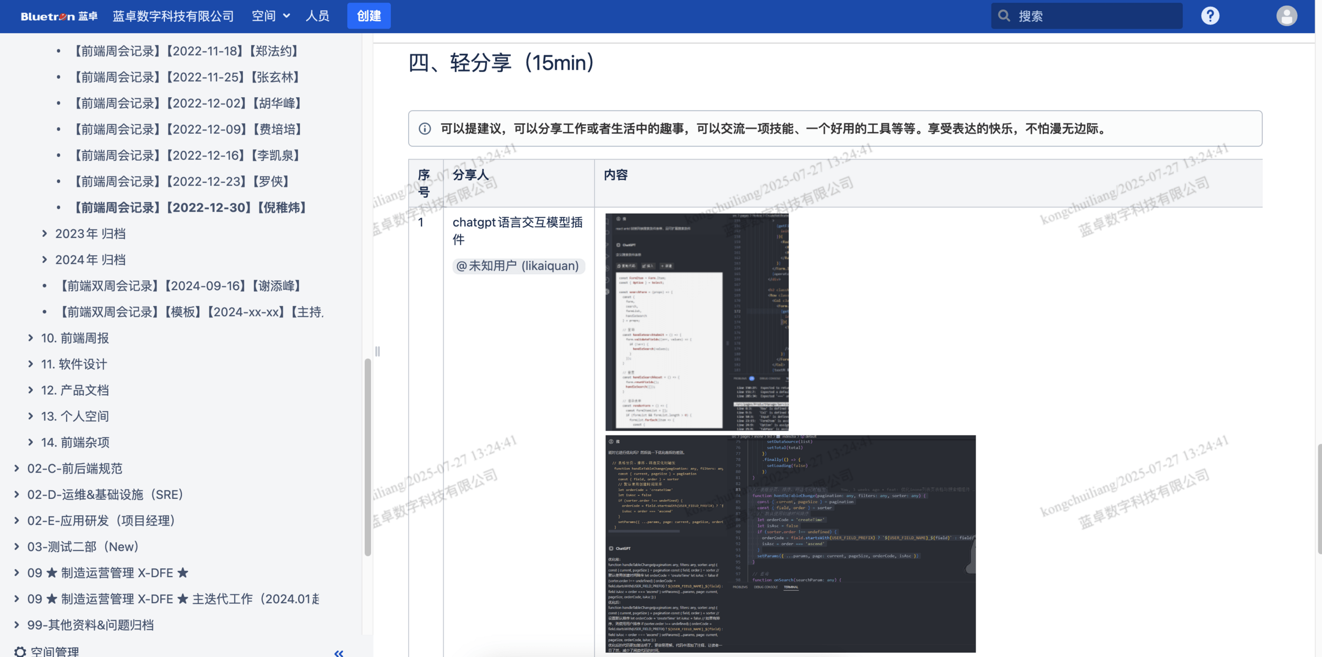Open 蓝卓数字科技有限公司 home link
The image size is (1322, 657).
click(x=173, y=16)
